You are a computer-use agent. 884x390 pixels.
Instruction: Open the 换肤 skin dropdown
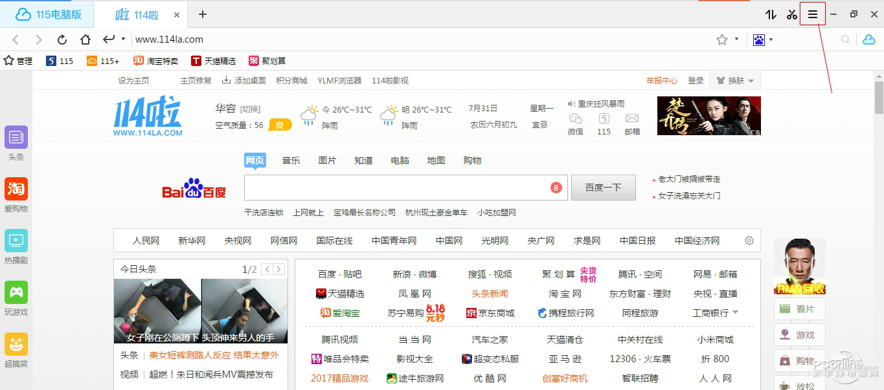tap(736, 81)
